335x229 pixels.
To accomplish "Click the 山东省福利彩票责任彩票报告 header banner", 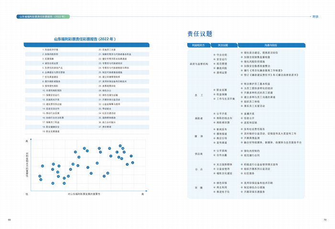I will 43,16.
